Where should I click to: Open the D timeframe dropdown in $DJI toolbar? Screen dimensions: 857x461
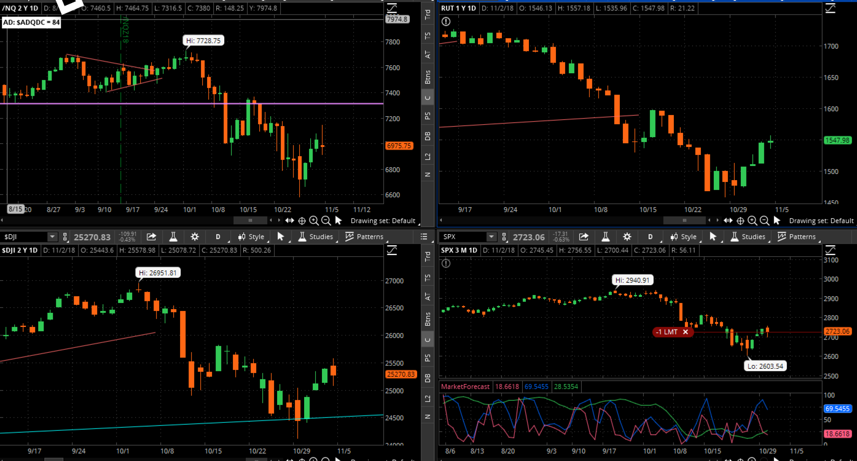(218, 237)
